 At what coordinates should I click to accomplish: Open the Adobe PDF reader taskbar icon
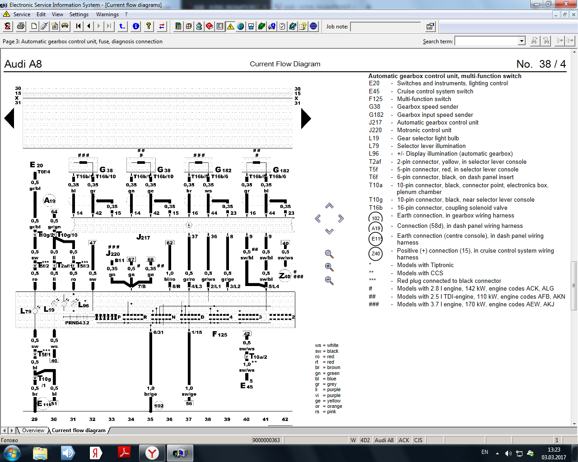124,453
